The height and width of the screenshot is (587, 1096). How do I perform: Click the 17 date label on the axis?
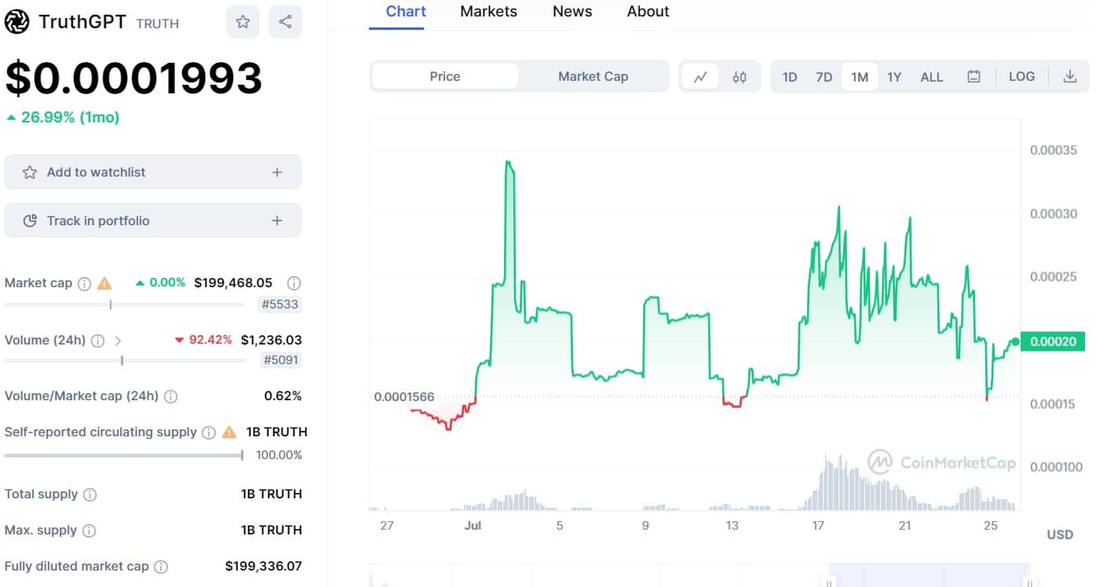pyautogui.click(x=818, y=525)
